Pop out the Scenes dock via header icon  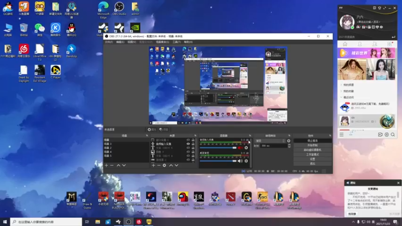(147, 136)
